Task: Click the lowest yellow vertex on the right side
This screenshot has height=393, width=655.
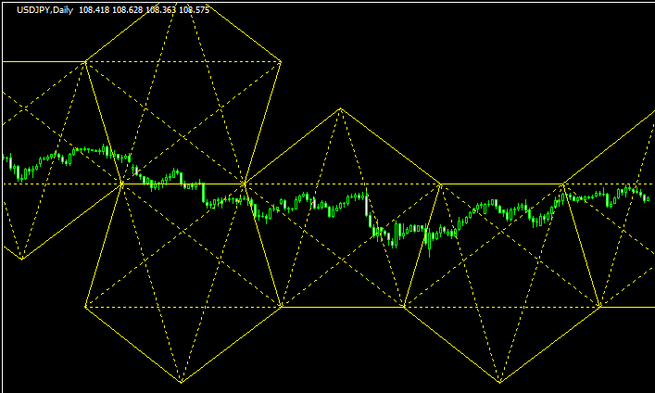Action: pos(500,382)
